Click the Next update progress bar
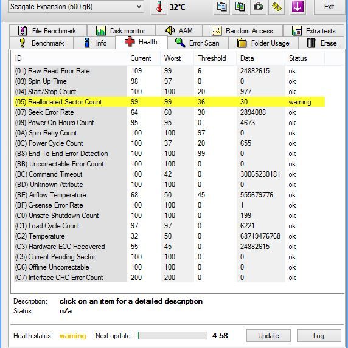This screenshot has height=348, width=348. pyautogui.click(x=173, y=336)
